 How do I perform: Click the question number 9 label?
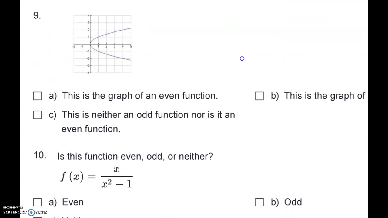coord(37,16)
